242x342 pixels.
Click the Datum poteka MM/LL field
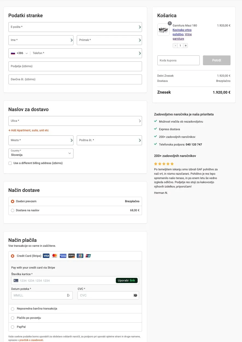tap(42, 295)
